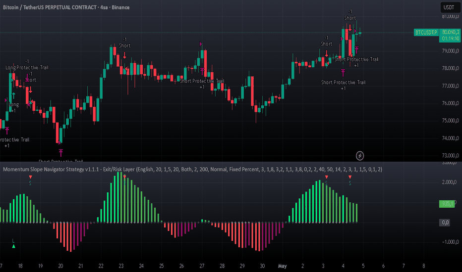
Task: Click the lightning bolt replay icon
Action: coord(360,156)
